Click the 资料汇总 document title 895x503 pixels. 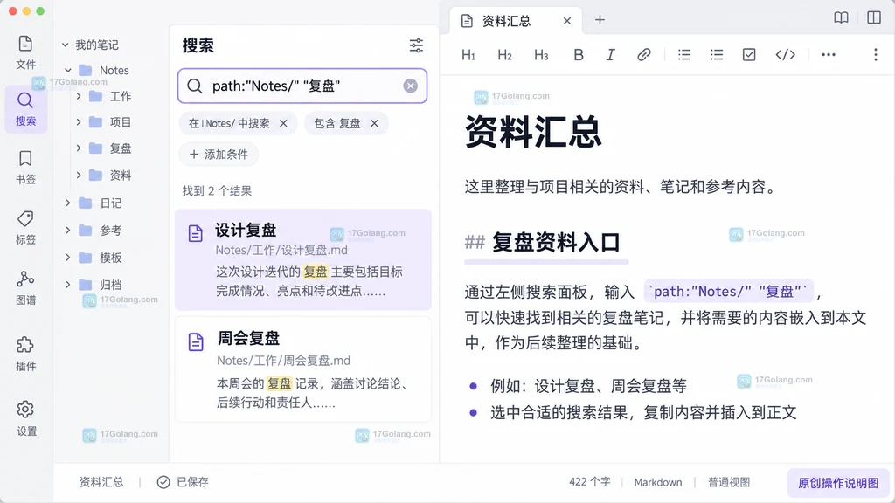point(533,132)
